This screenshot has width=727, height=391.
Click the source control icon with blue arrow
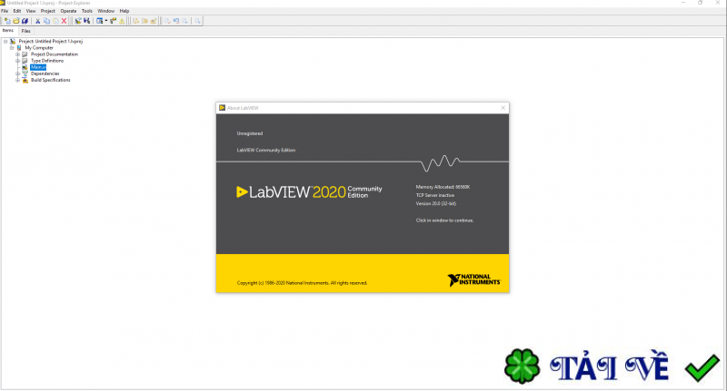[x=176, y=21]
